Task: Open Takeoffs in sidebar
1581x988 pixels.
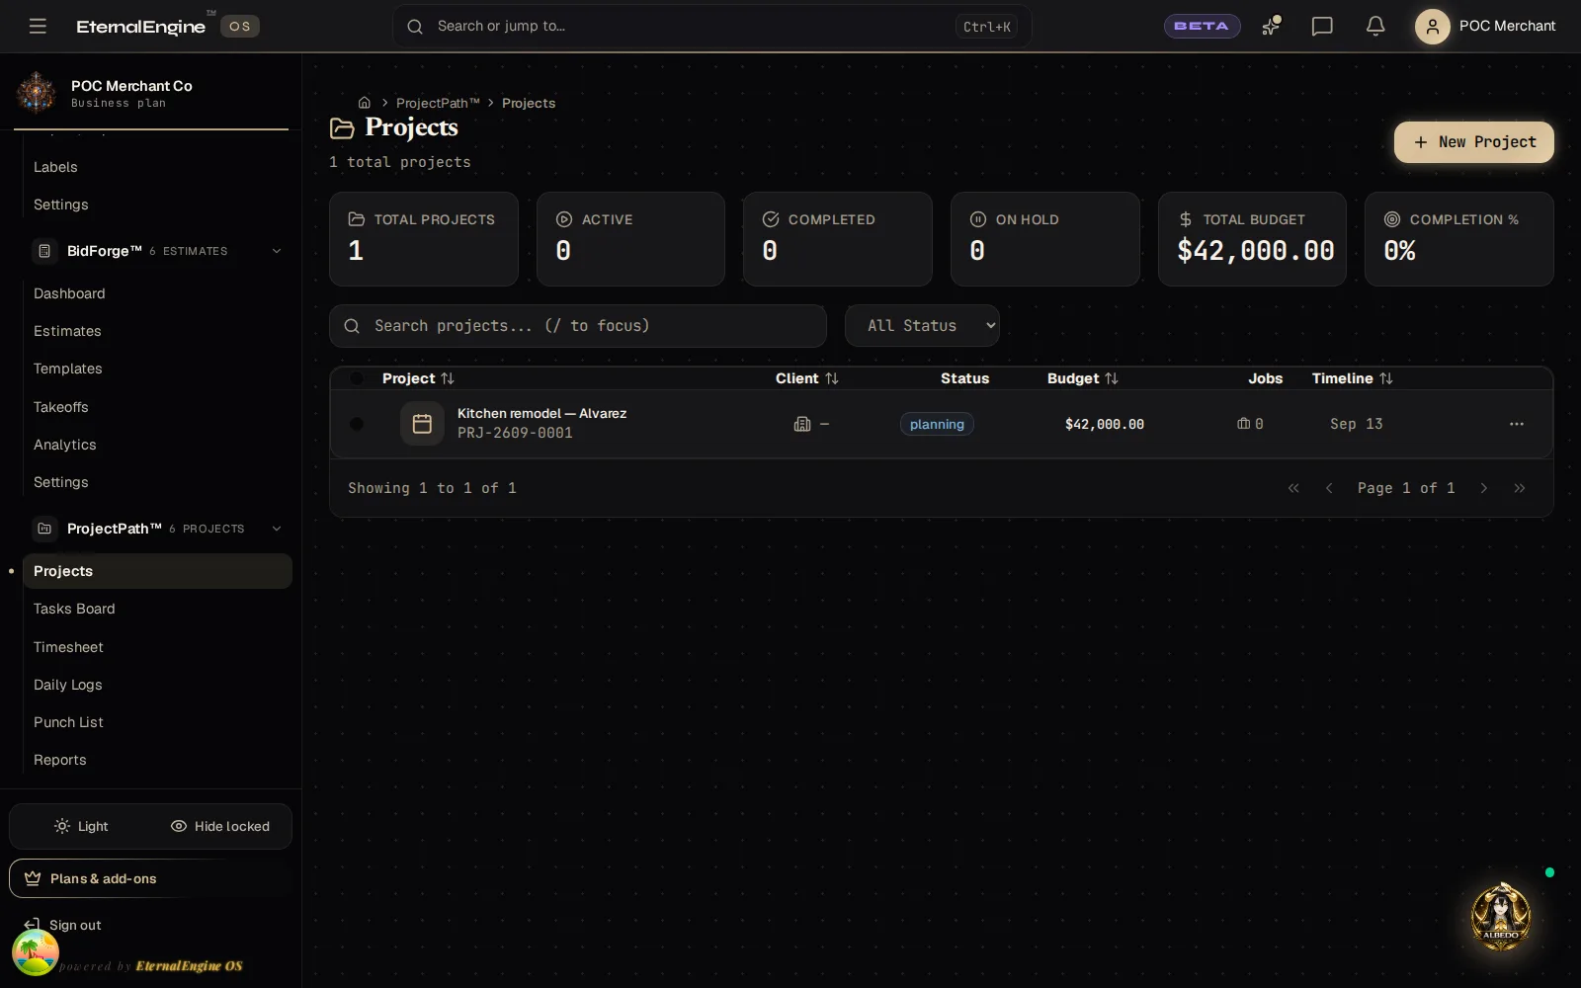Action: pyautogui.click(x=157, y=407)
